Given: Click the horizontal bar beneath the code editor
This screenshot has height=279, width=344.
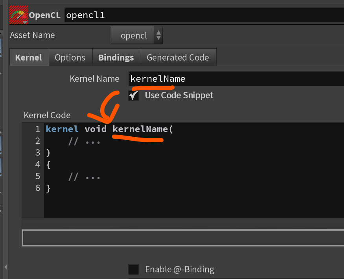Looking at the screenshot, I should pyautogui.click(x=183, y=223).
